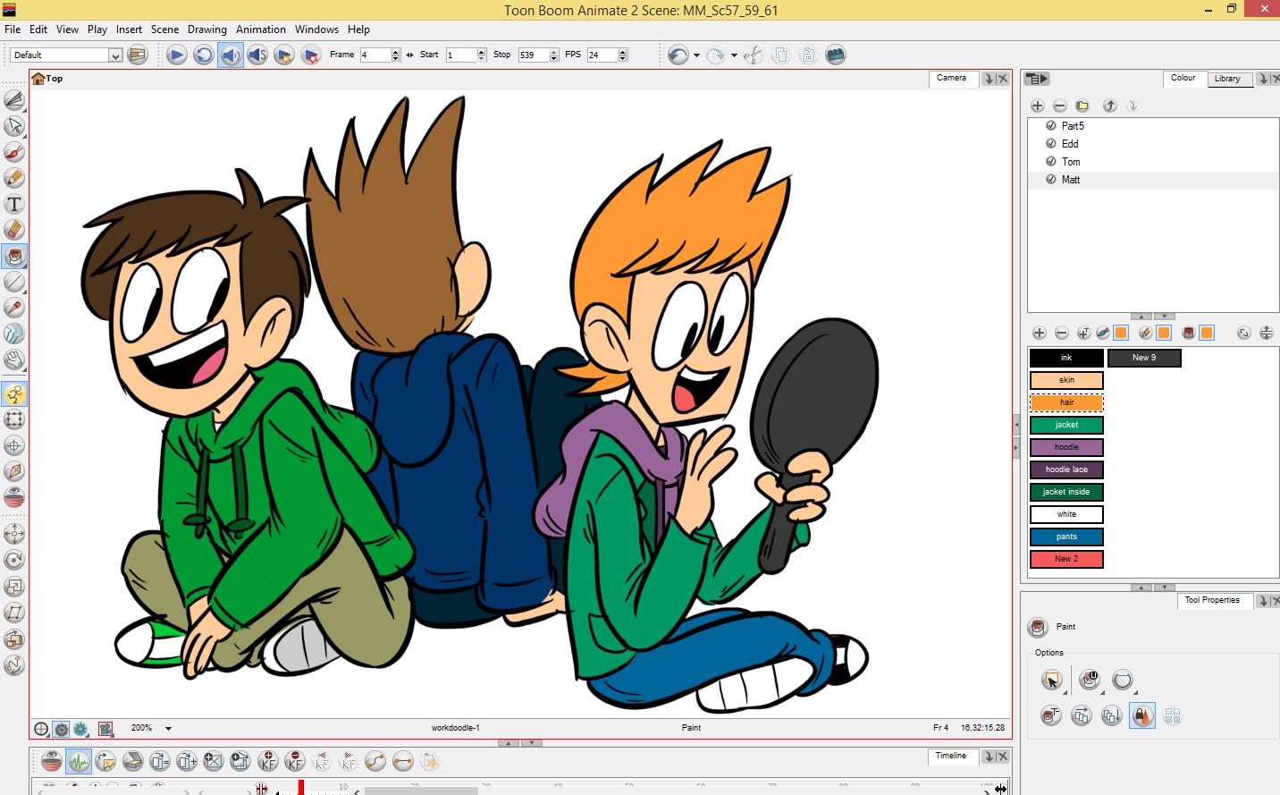Click the red playhead frame marker
This screenshot has height=795, width=1280.
point(301,787)
